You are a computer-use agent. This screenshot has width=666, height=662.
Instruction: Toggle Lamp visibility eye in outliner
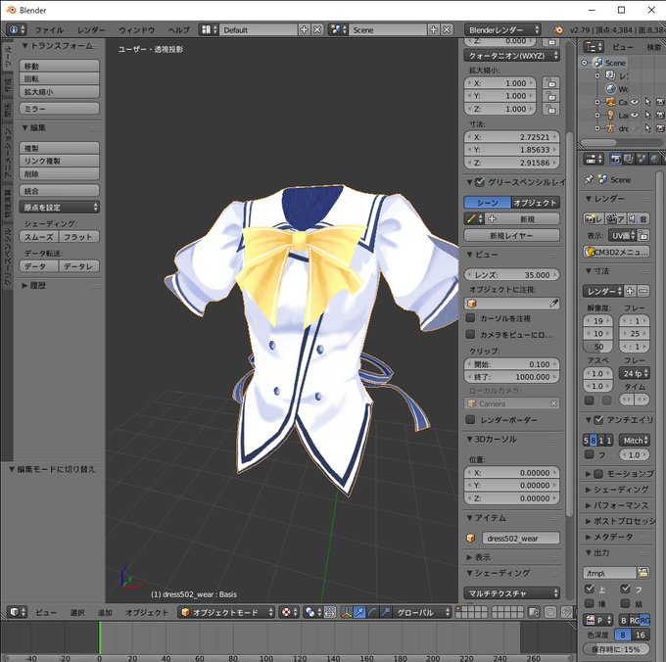point(634,116)
